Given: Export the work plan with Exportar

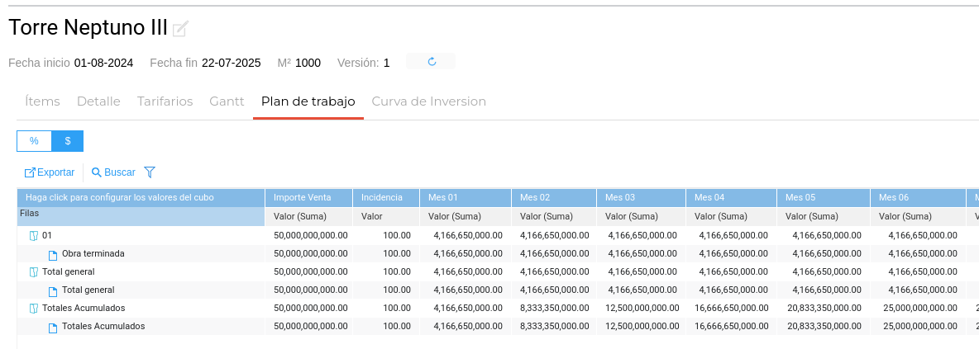Looking at the screenshot, I should [50, 172].
